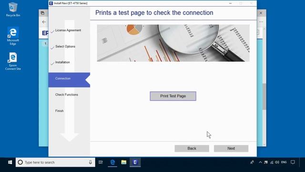This screenshot has width=305, height=172.
Task: Select the Check Functions step
Action: (x=67, y=95)
